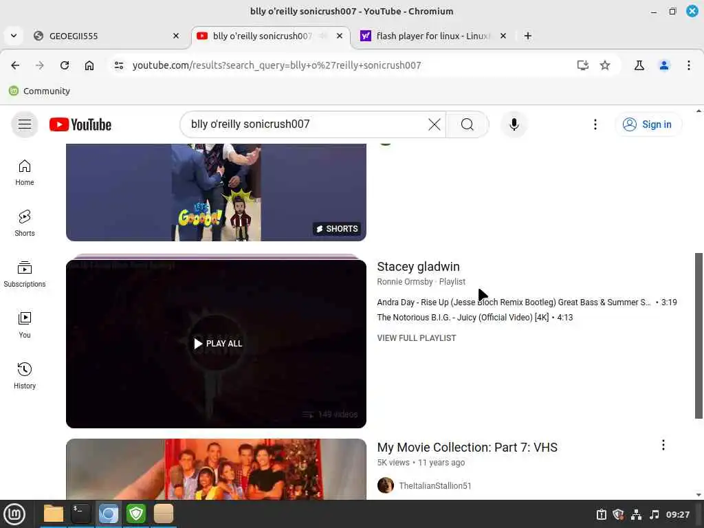Play all in Stacey gladwin playlist
The height and width of the screenshot is (528, 704).
(217, 344)
